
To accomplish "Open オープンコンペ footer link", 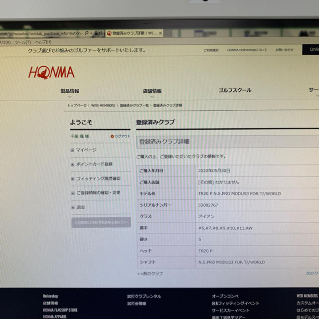I will coord(225,296).
